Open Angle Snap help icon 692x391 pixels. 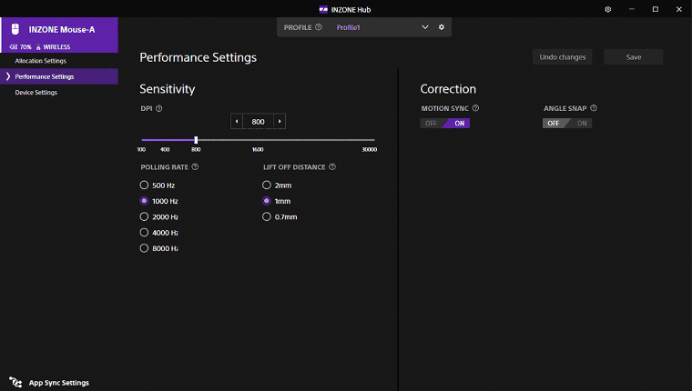[593, 108]
